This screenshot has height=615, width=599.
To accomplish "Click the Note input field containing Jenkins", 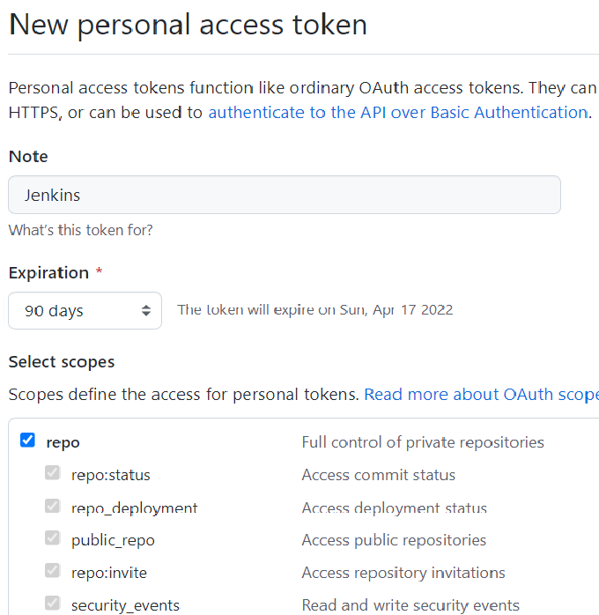I will point(285,195).
